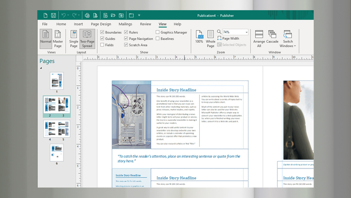
Task: Click top Inside Story Headline text
Action: click(177, 90)
